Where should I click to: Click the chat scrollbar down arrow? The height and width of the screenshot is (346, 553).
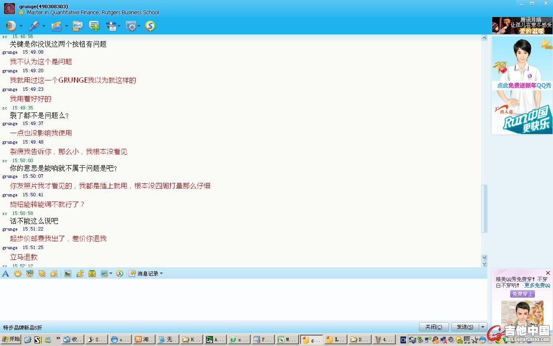pos(484,257)
